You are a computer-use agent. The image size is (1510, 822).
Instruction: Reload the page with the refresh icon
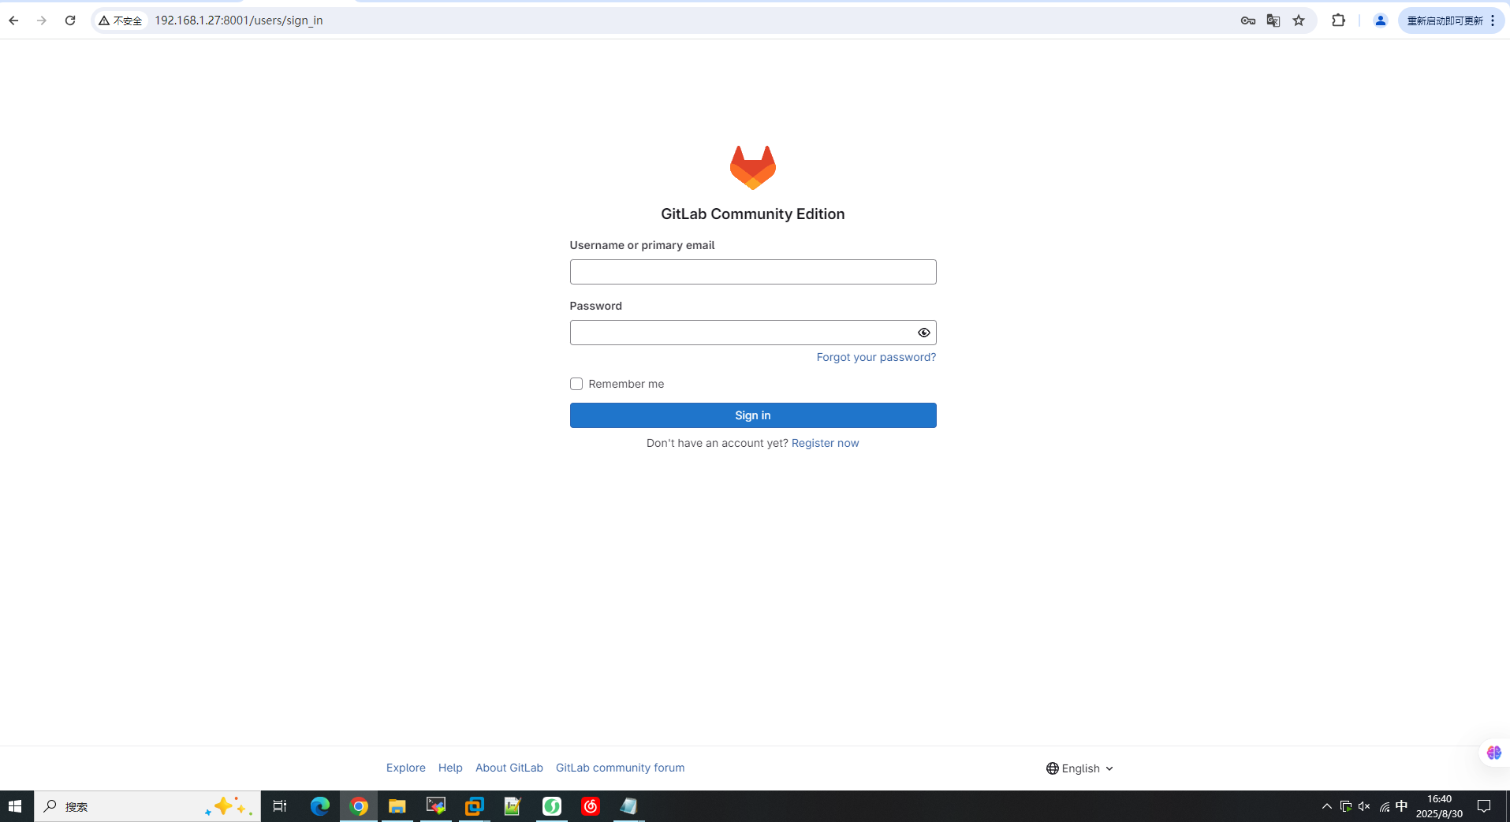coord(70,20)
